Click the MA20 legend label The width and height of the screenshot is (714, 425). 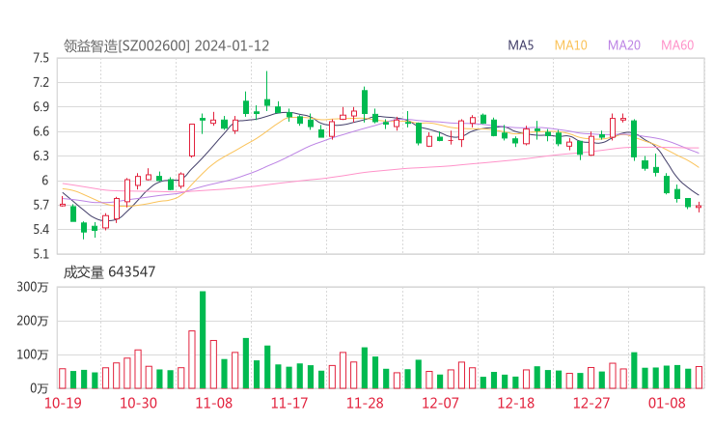(624, 45)
